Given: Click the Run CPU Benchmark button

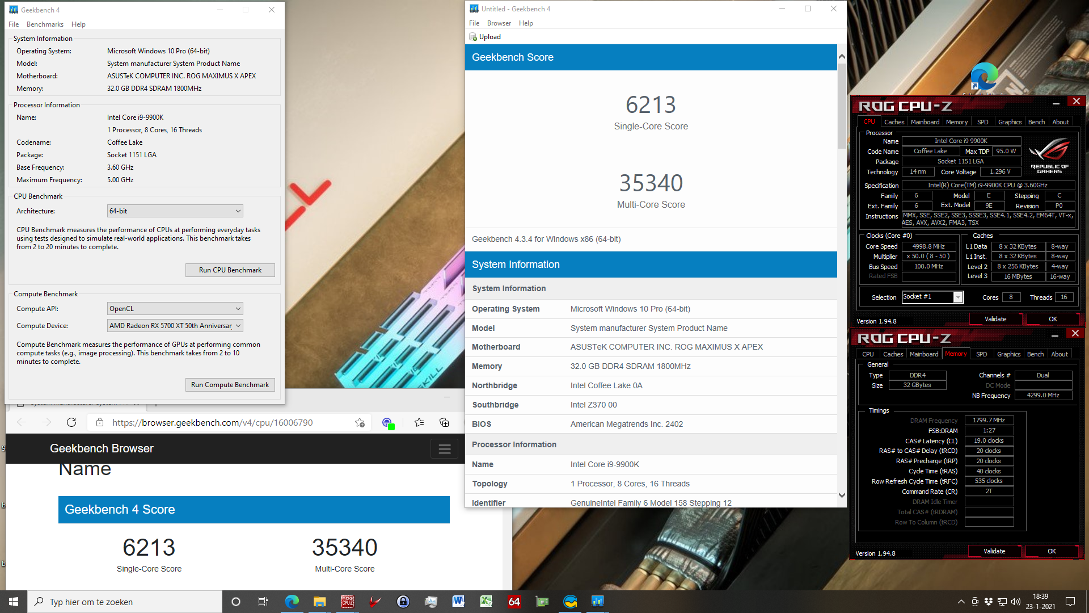Looking at the screenshot, I should [x=230, y=270].
